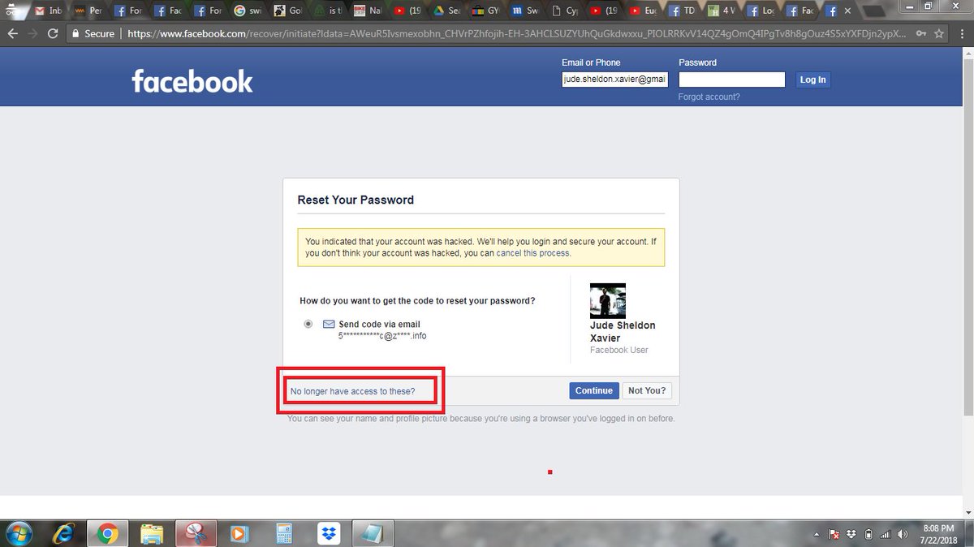Focus the Password input field

click(732, 80)
